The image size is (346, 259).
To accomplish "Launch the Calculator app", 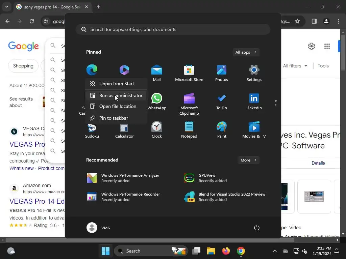I will pos(124,131).
